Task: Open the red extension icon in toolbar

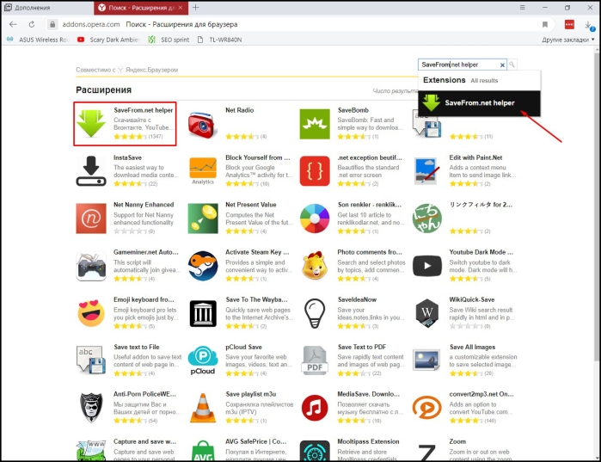Action: [569, 25]
